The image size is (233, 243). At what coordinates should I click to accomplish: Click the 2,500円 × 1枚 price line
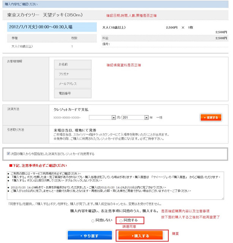179,27
